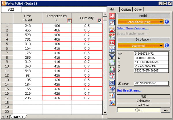Image resolution: width=173 pixels, height=120 pixels.
Task: Click the Std value field
Action: [151, 54]
